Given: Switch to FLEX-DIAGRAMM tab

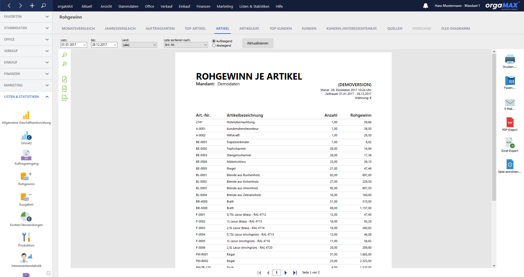Looking at the screenshot, I should [455, 28].
